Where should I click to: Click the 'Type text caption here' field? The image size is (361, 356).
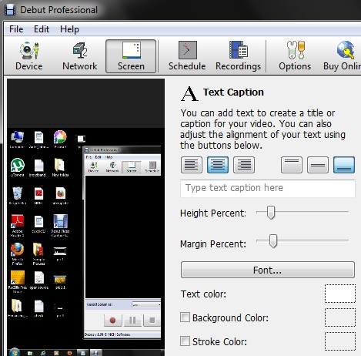coord(268,188)
